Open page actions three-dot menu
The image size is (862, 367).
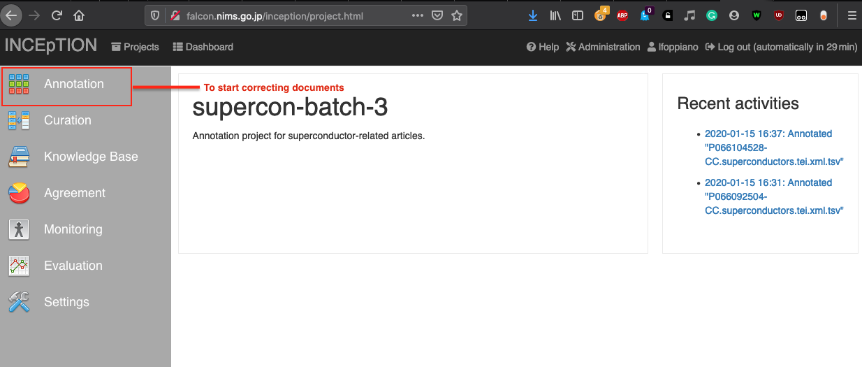click(417, 15)
